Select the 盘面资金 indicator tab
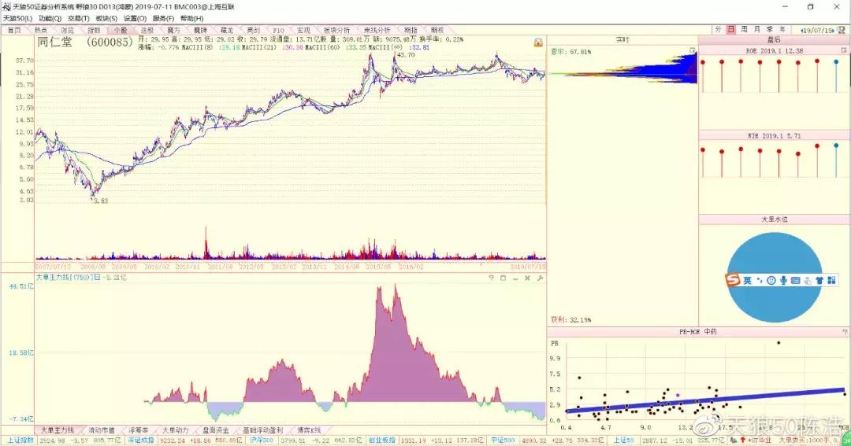The width and height of the screenshot is (851, 446). click(215, 430)
